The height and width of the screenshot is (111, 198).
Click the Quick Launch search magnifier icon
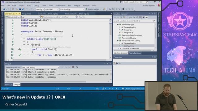pos(147,2)
